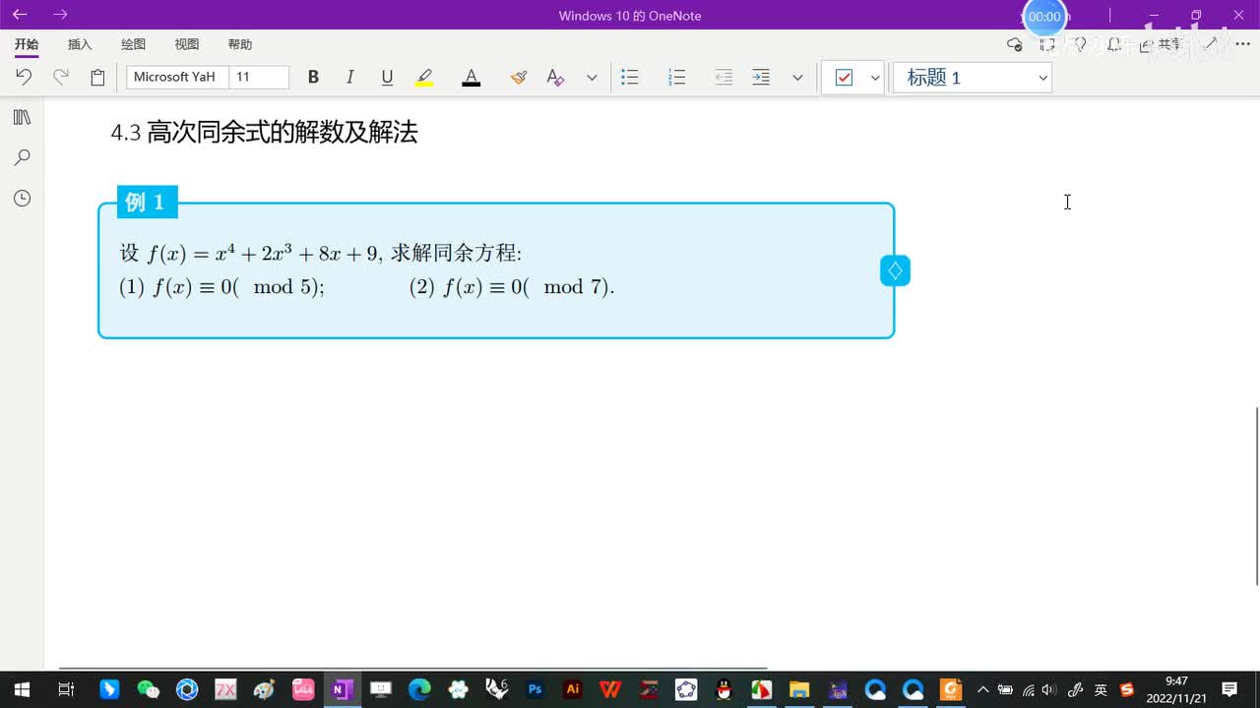This screenshot has width=1260, height=708.
Task: Open WeChat from the taskbar
Action: point(149,689)
